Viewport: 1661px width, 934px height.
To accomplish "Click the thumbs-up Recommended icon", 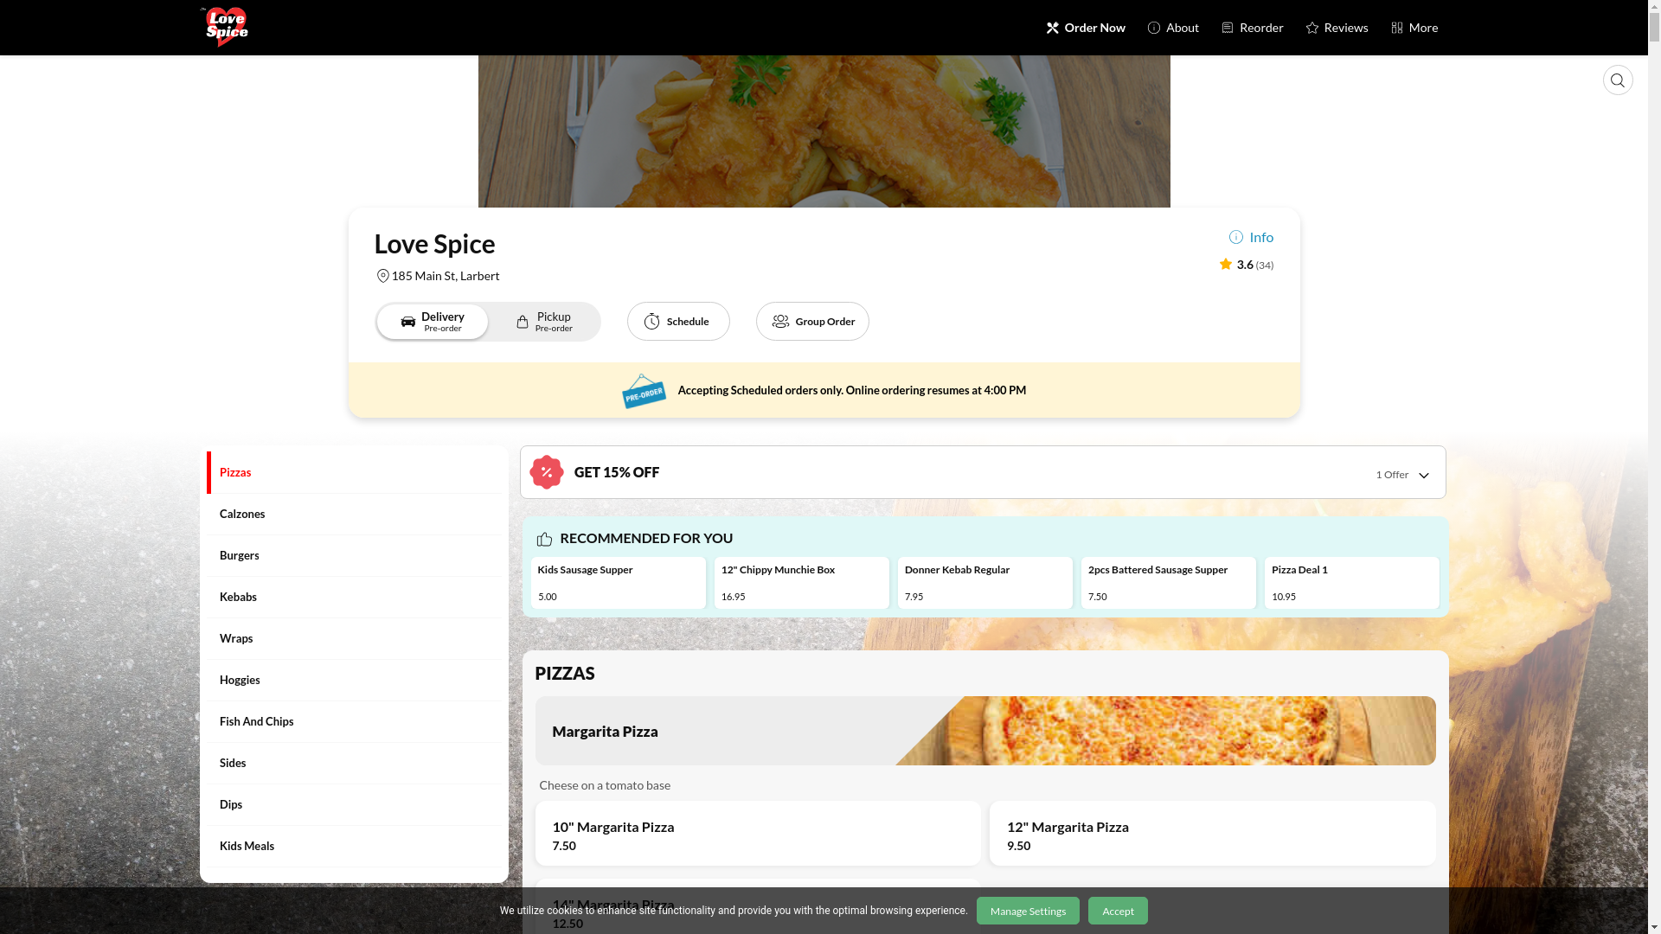I will (544, 539).
